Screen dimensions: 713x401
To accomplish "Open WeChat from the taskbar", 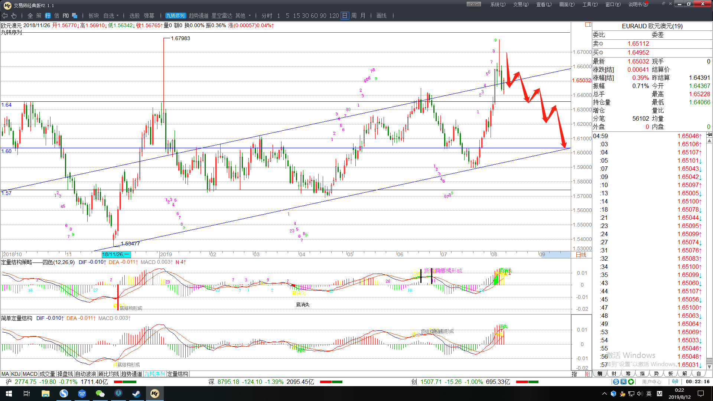I will [100, 394].
